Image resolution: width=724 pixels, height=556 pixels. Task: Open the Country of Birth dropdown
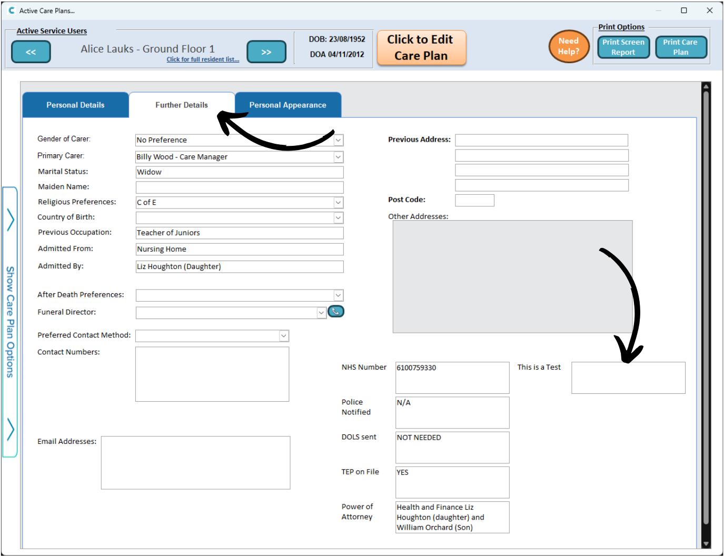click(338, 218)
